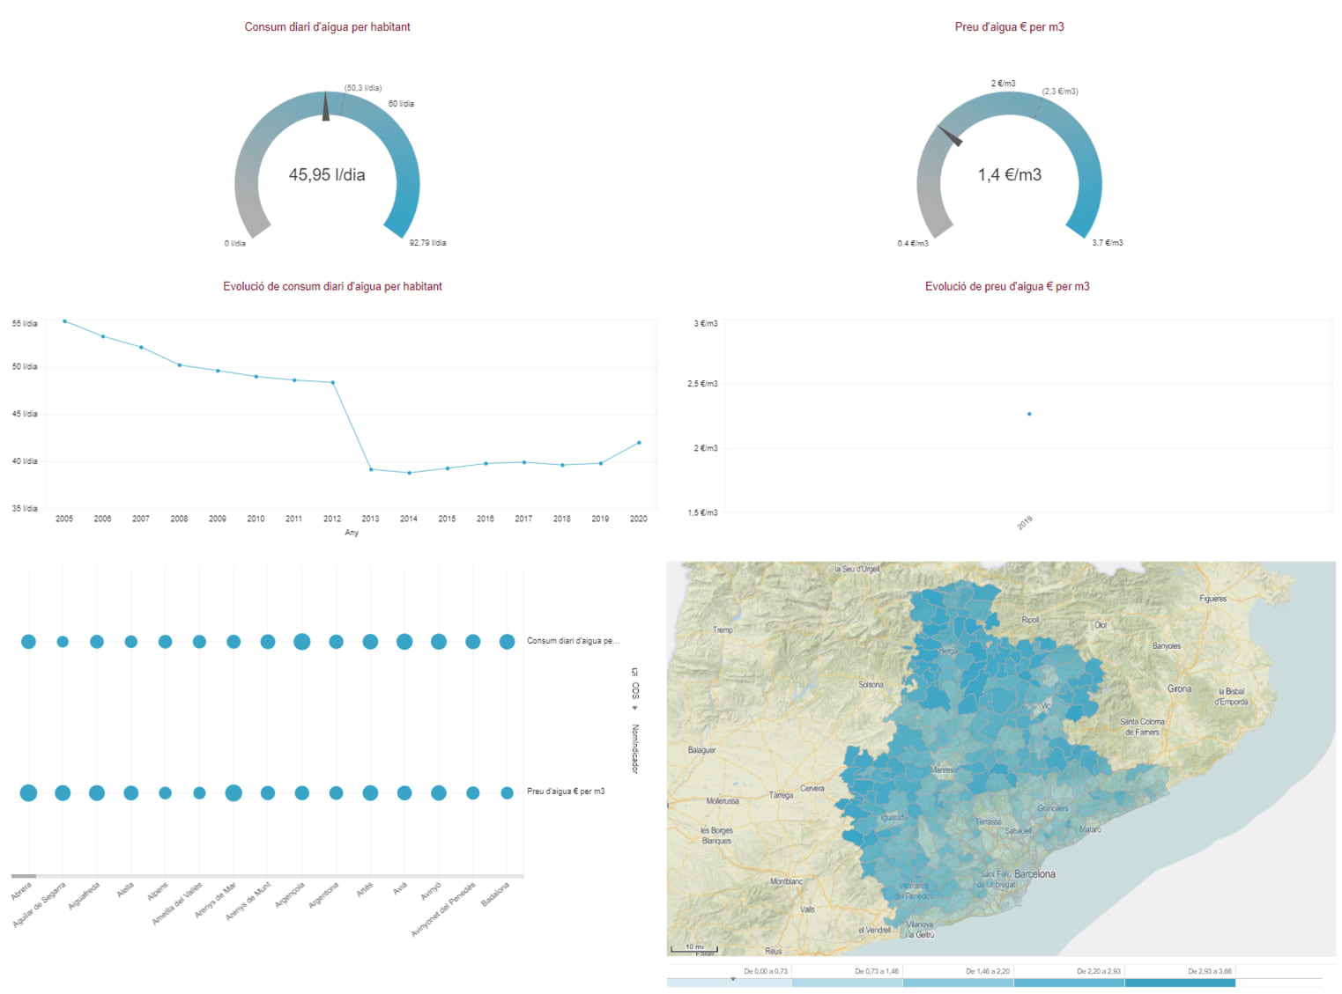Select legend swatch De 0,00 a 0,73

tap(730, 983)
